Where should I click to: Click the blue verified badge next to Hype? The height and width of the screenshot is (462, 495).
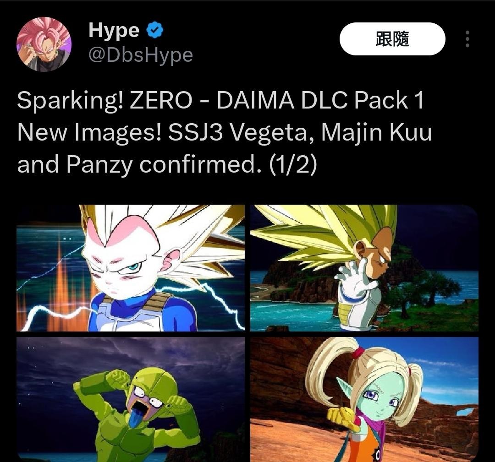pos(155,30)
